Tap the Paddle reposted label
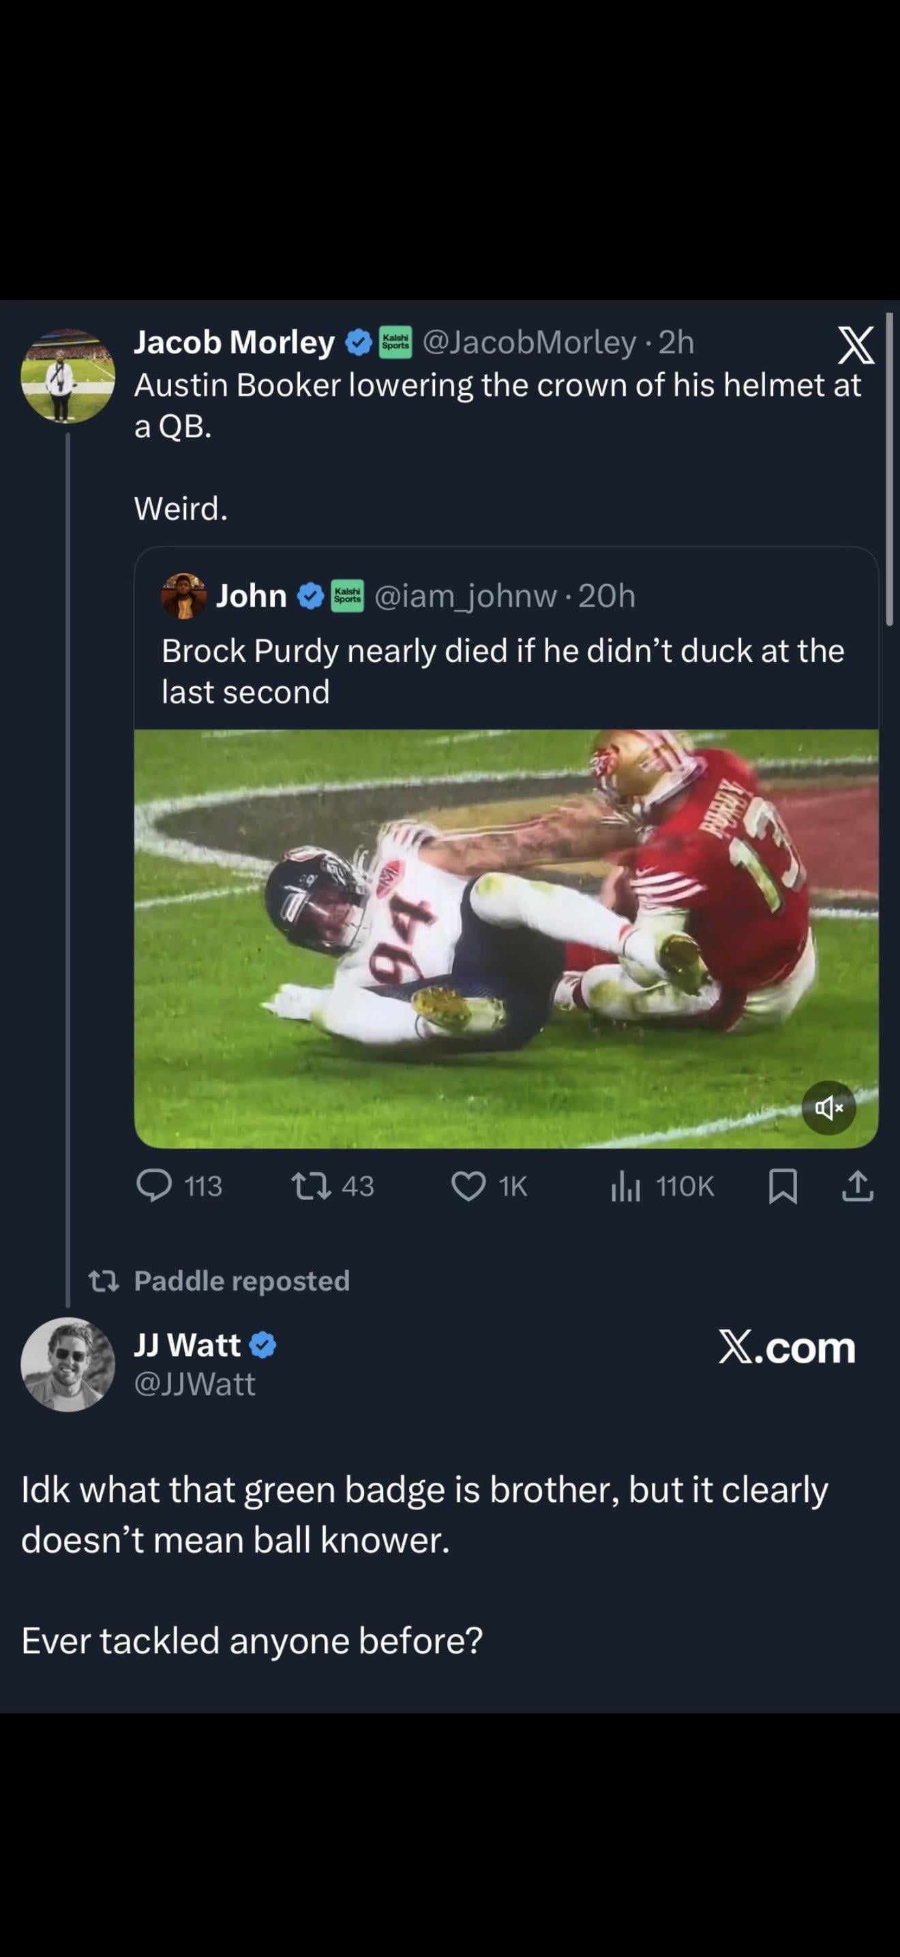 point(241,1281)
